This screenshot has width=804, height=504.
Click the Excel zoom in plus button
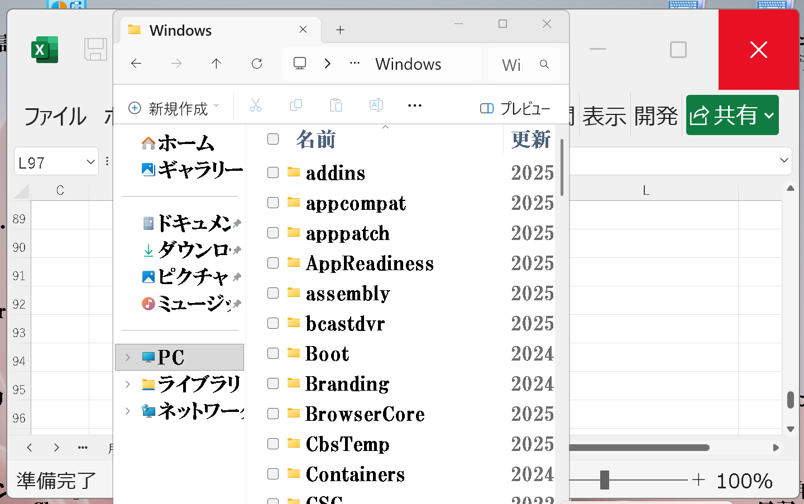pyautogui.click(x=698, y=480)
